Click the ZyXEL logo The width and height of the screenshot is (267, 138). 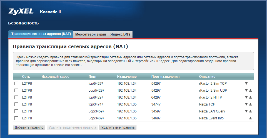coord(21,11)
